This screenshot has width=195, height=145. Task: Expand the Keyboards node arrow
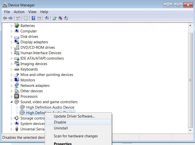(11, 69)
